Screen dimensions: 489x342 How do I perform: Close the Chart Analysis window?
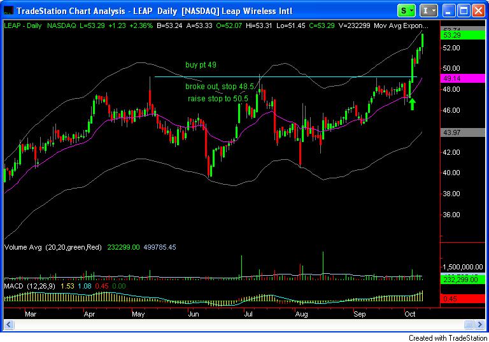pos(478,11)
